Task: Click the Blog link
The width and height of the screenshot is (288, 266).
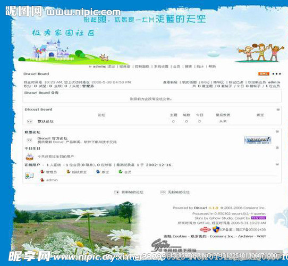Action: pyautogui.click(x=205, y=82)
